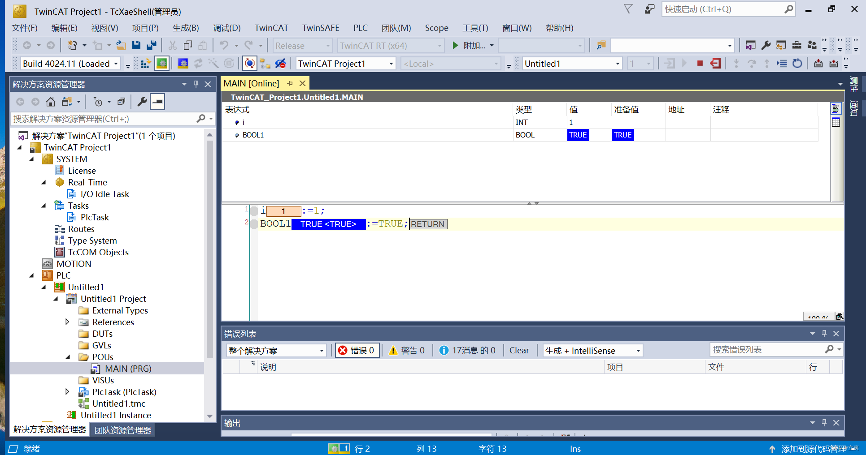This screenshot has width=866, height=455.
Task: Open the Untitled1 PLC project dropdown
Action: [618, 64]
